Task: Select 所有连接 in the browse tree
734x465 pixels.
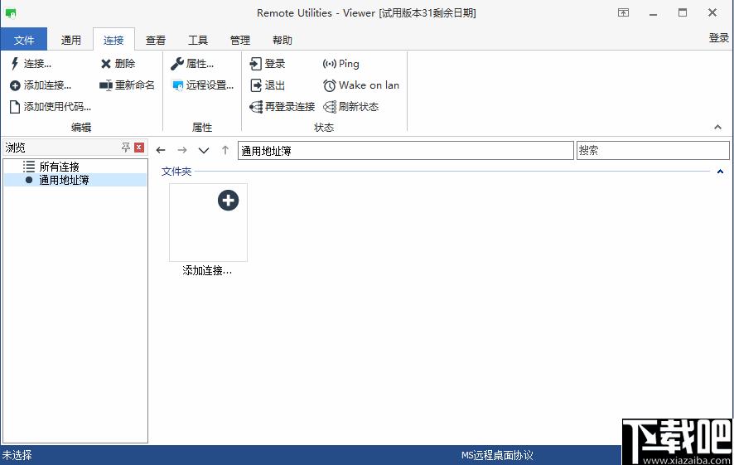Action: click(x=59, y=167)
